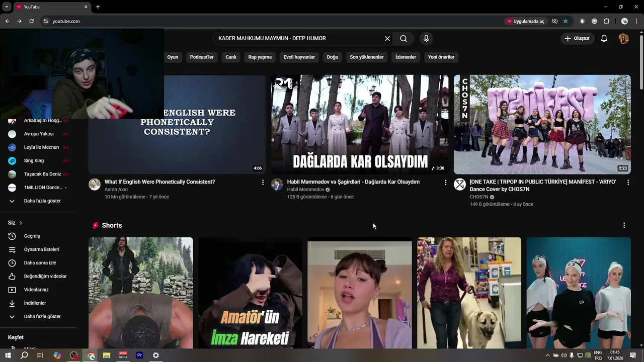Viewport: 644px width, 362px height.
Task: Clear the search box with X
Action: click(x=387, y=39)
